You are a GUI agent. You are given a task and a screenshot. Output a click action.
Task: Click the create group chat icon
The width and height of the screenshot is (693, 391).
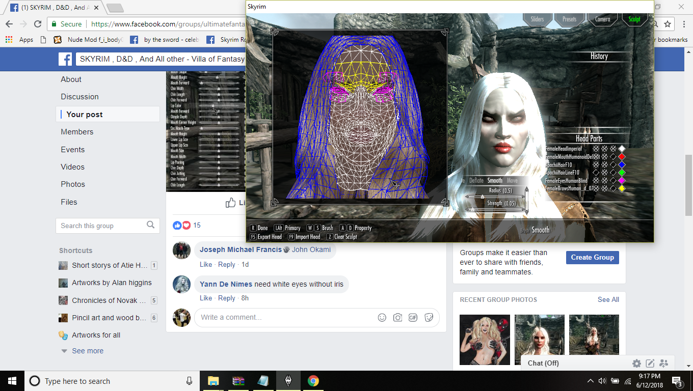(x=663, y=363)
